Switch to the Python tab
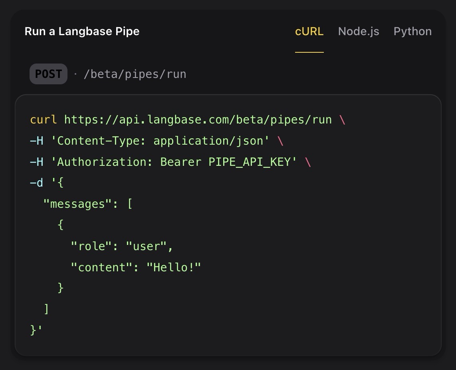The height and width of the screenshot is (370, 456). point(412,31)
